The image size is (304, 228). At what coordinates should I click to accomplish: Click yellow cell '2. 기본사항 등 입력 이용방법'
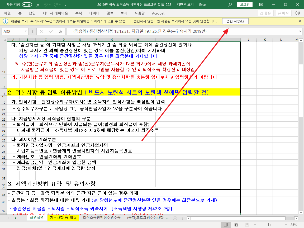(x=123, y=92)
